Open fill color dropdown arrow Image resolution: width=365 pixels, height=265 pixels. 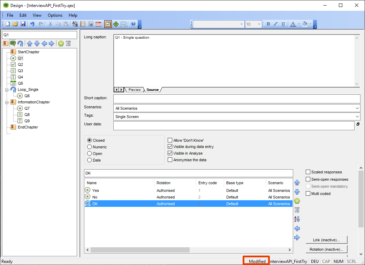point(311,24)
